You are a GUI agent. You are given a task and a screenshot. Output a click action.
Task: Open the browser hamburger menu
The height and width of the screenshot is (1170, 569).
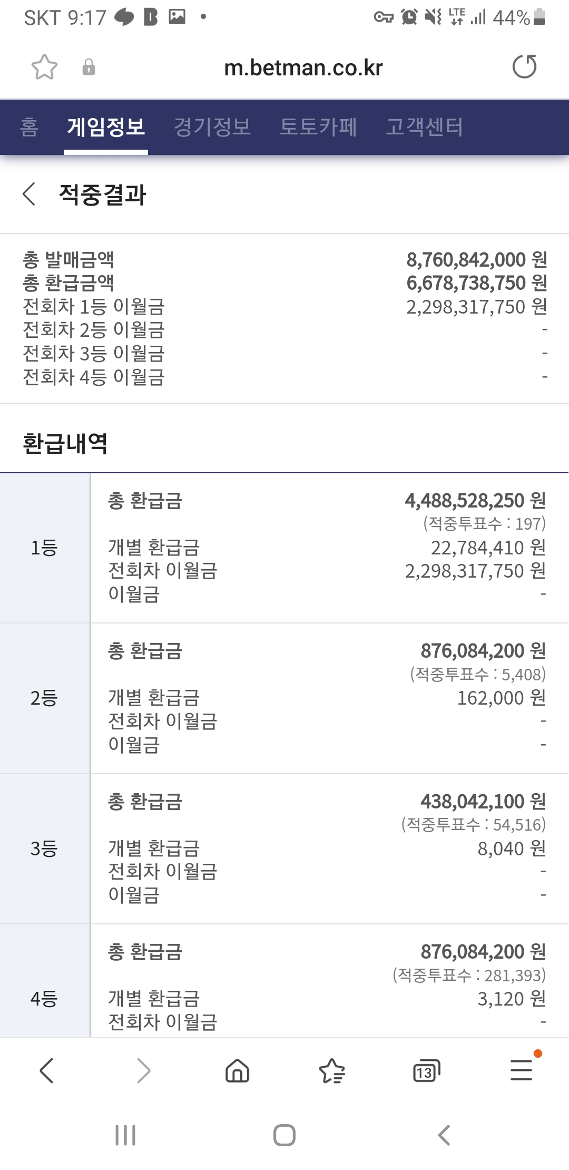click(522, 1071)
